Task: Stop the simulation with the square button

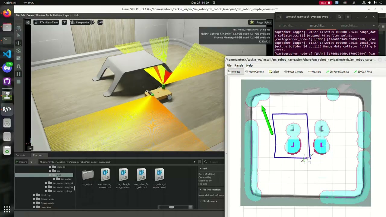Action: click(x=18, y=81)
